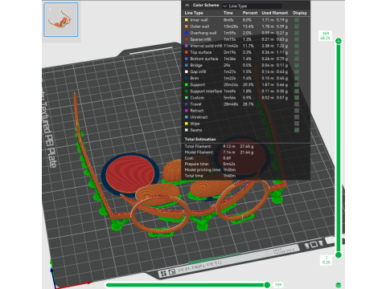Click the magenta Retract color icon
Screen dimensions: 386x289
pyautogui.click(x=187, y=111)
